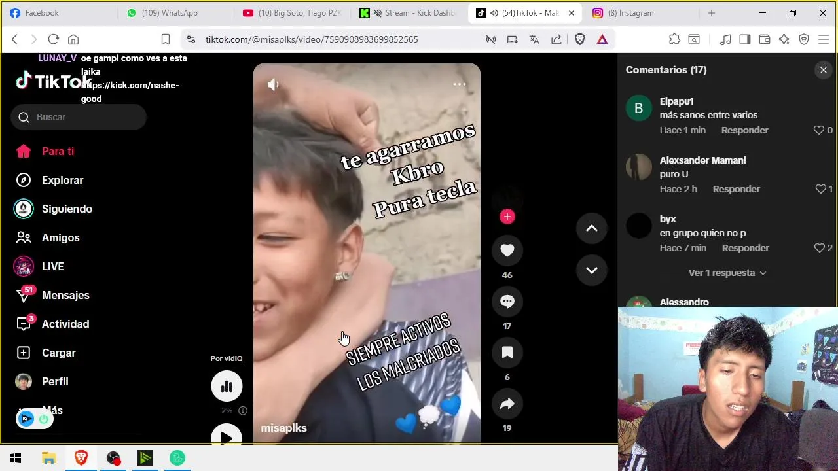Open Brave Leo AI sparkle icon
The width and height of the screenshot is (838, 471).
click(x=784, y=39)
